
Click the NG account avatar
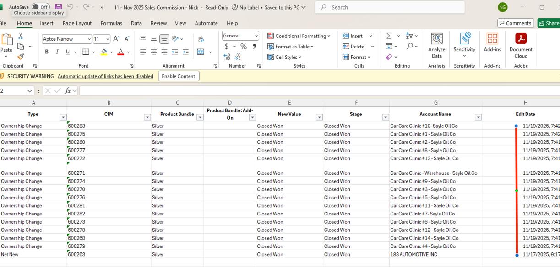(502, 7)
